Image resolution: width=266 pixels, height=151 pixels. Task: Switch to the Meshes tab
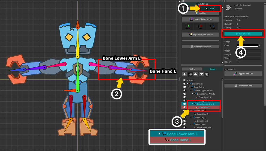click(192, 69)
